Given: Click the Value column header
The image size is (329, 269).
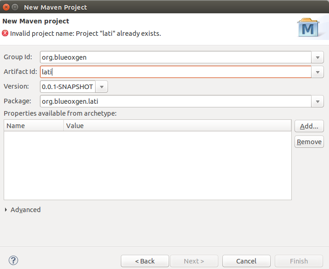Looking at the screenshot, I should pyautogui.click(x=177, y=125).
